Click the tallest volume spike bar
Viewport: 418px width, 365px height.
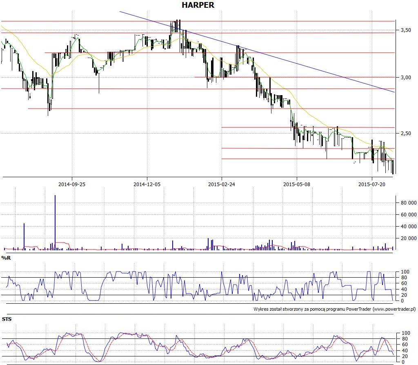(55, 223)
